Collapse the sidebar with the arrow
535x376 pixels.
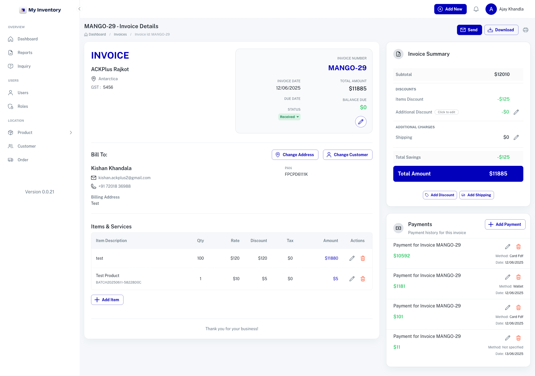click(x=79, y=9)
